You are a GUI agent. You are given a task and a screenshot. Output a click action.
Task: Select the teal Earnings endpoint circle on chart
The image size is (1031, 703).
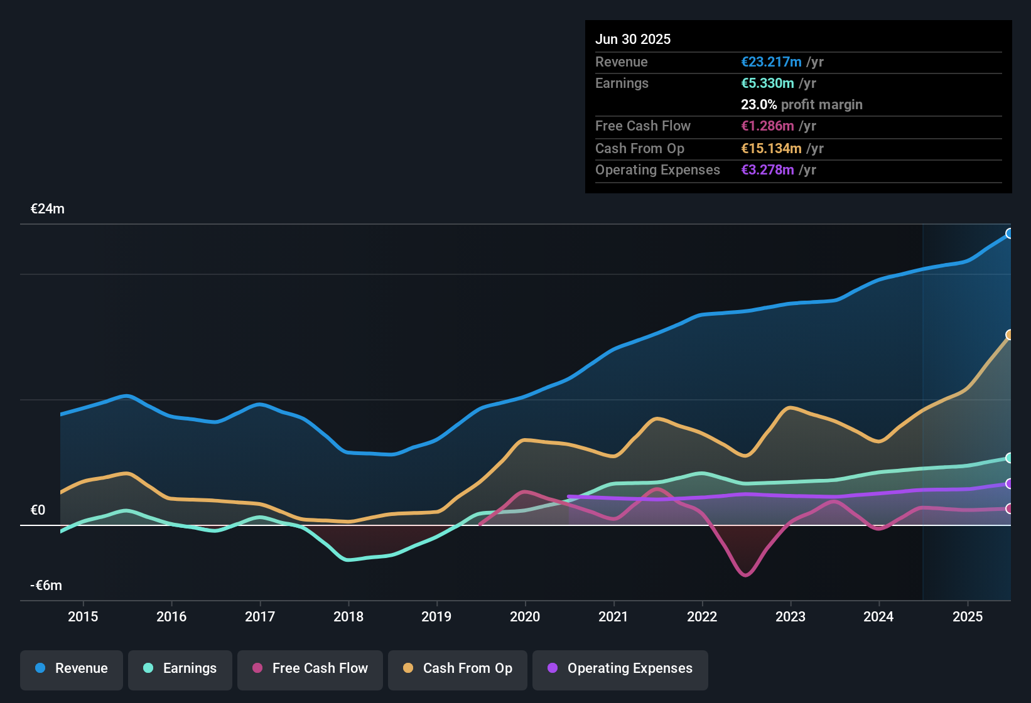[x=1010, y=459]
